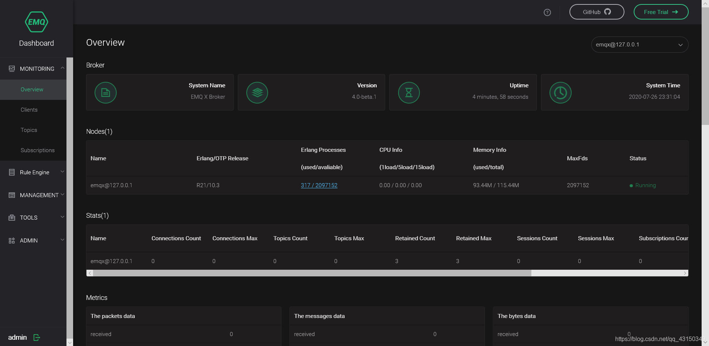Click the 4.0-beta.1 version value
This screenshot has height=346, width=709.
(364, 97)
